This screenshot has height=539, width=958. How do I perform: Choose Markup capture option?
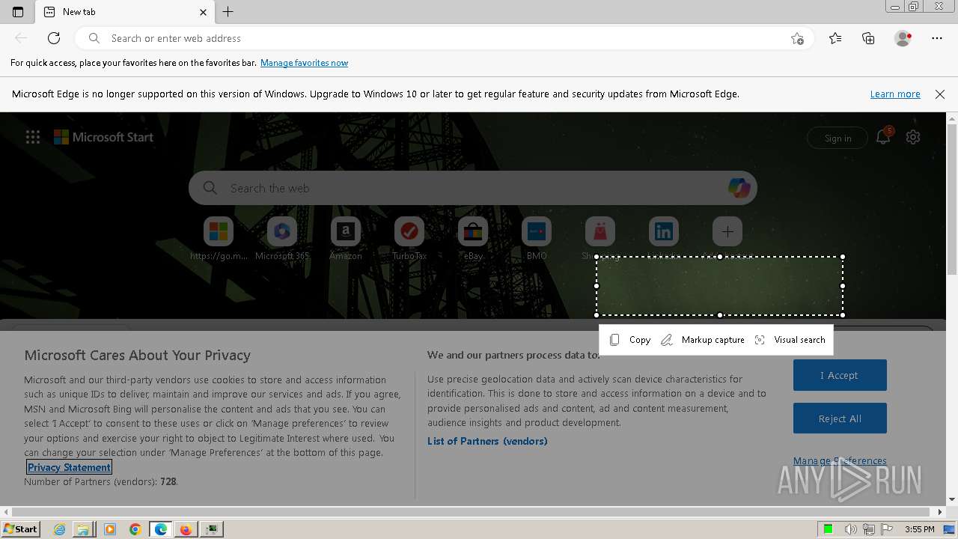pos(703,340)
